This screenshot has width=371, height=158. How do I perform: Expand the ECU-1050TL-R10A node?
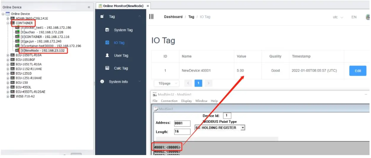click(8, 55)
